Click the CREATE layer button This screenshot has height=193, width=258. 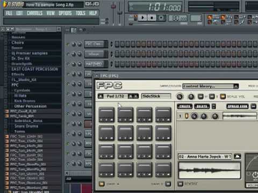184,107
